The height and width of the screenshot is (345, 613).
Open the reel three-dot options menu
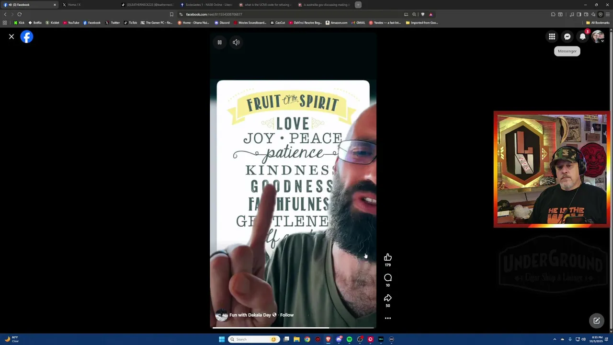click(x=388, y=318)
